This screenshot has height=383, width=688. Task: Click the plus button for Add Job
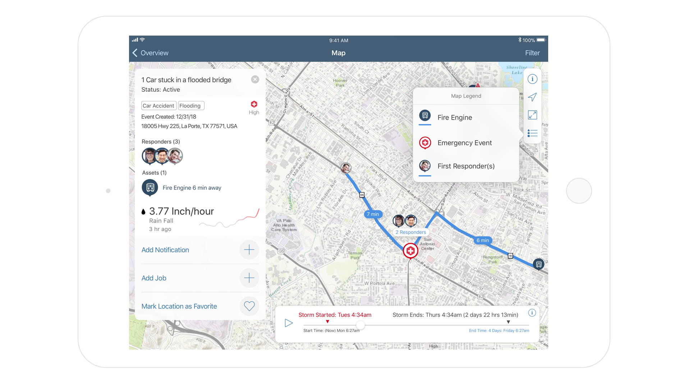[249, 278]
